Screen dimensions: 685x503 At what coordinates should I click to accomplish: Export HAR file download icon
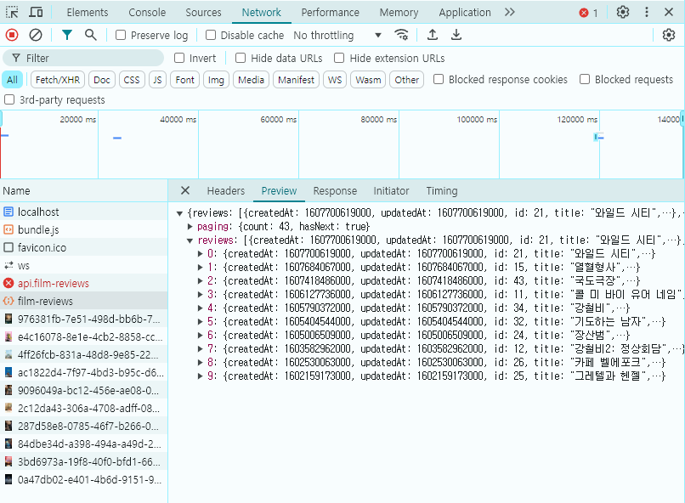pyautogui.click(x=456, y=35)
